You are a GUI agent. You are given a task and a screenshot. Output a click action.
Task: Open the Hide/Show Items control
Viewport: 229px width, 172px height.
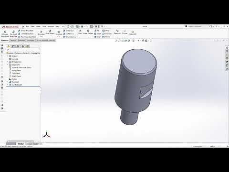tap(138, 41)
